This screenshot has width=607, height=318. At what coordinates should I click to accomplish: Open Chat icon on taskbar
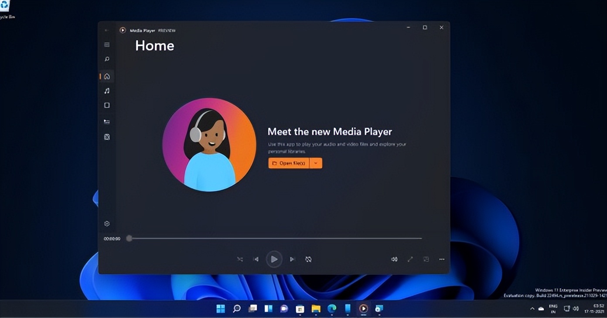(x=284, y=309)
